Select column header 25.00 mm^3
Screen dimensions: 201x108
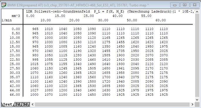pos(89,16)
